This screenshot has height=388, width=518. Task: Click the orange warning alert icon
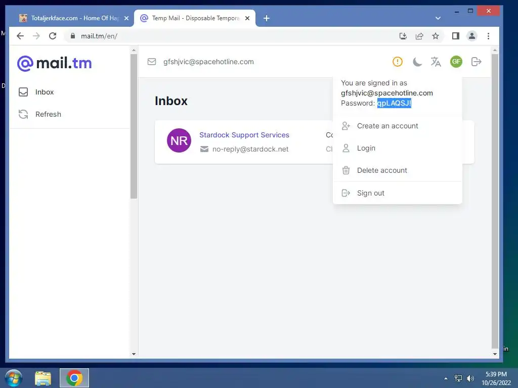(x=398, y=62)
